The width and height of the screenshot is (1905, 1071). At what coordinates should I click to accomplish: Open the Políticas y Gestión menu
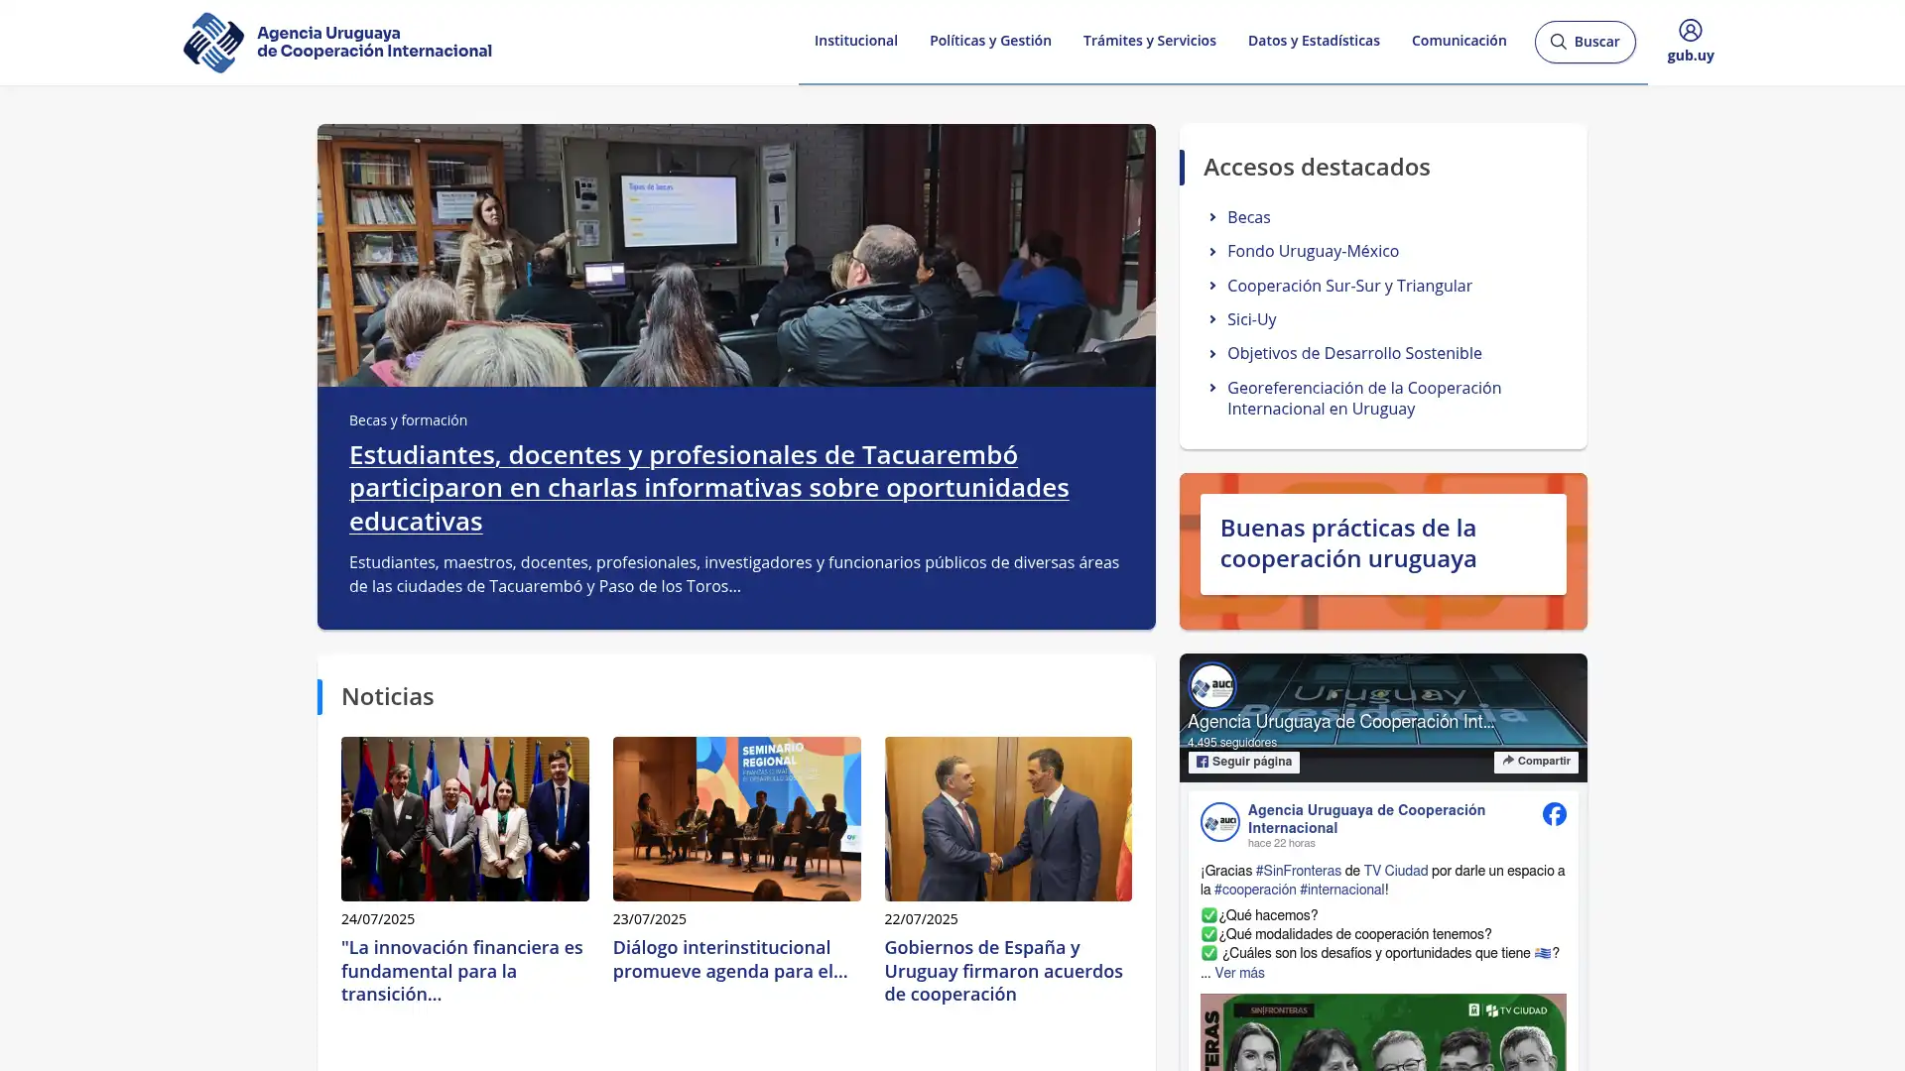tap(989, 41)
